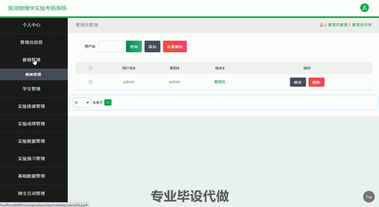The height and width of the screenshot is (207, 379).
Task: Jump to top with Top button
Action: [369, 197]
